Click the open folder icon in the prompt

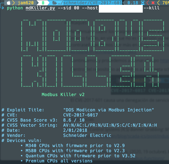pos(55,3)
